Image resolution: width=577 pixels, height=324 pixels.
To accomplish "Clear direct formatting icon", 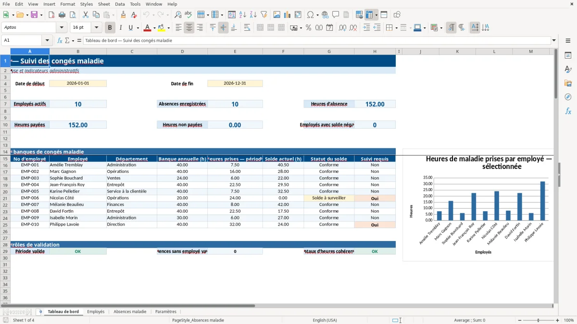I will (x=134, y=15).
